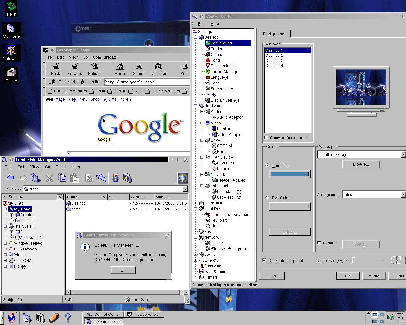Click the One Color blue swatch
This screenshot has width=406, height=325.
point(290,174)
